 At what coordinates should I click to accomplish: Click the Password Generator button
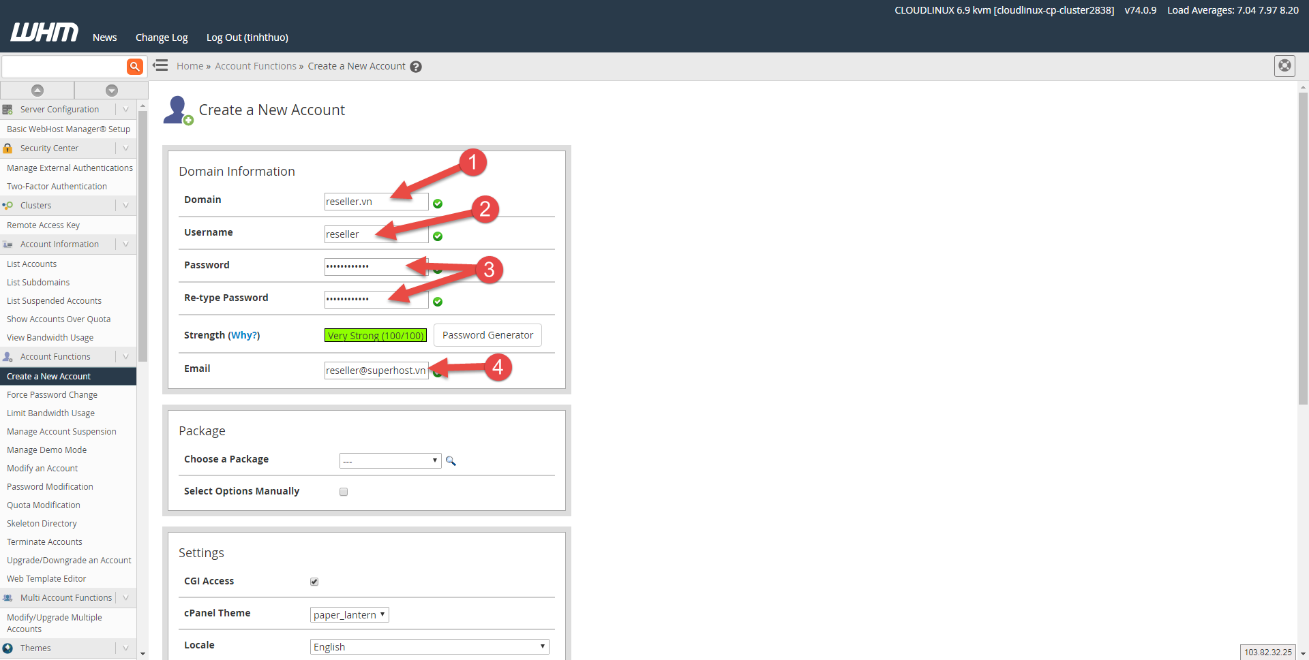click(x=487, y=335)
